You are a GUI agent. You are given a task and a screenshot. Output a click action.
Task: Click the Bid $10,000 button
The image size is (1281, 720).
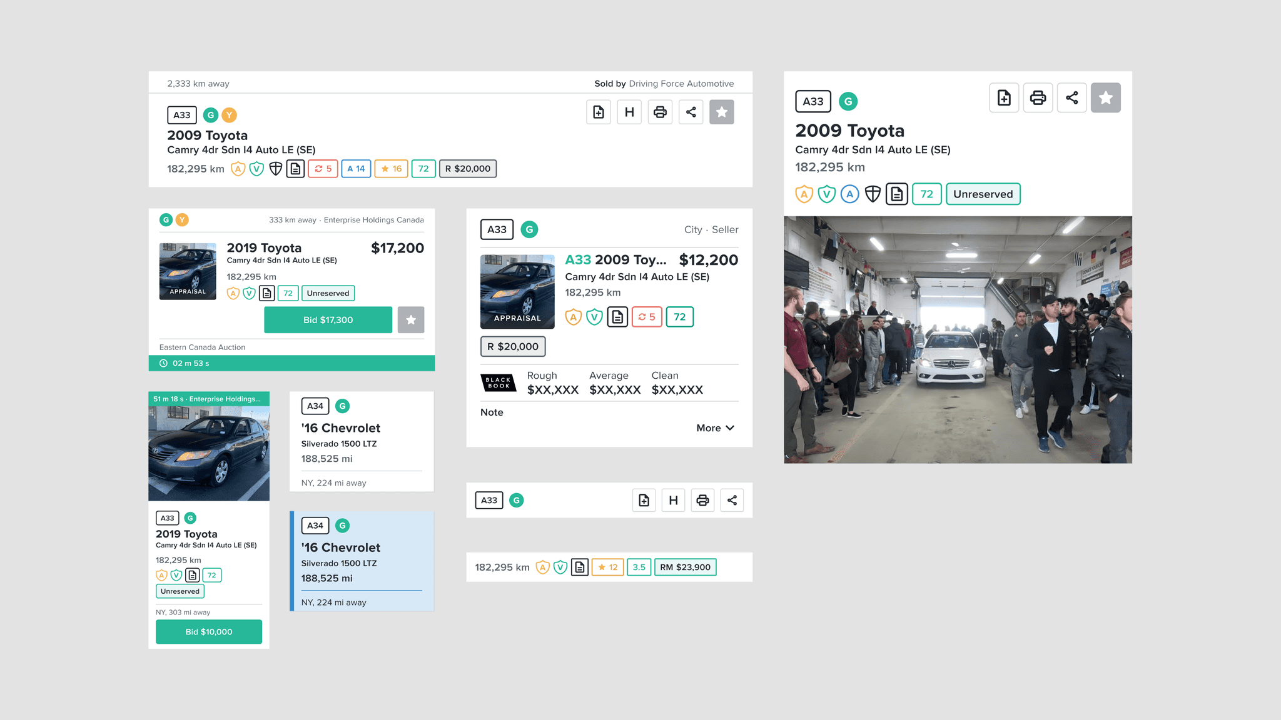[209, 632]
